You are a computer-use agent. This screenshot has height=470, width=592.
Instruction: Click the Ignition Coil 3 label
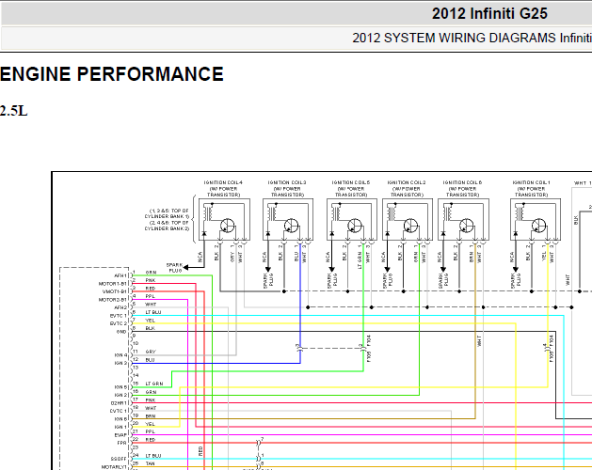(287, 188)
